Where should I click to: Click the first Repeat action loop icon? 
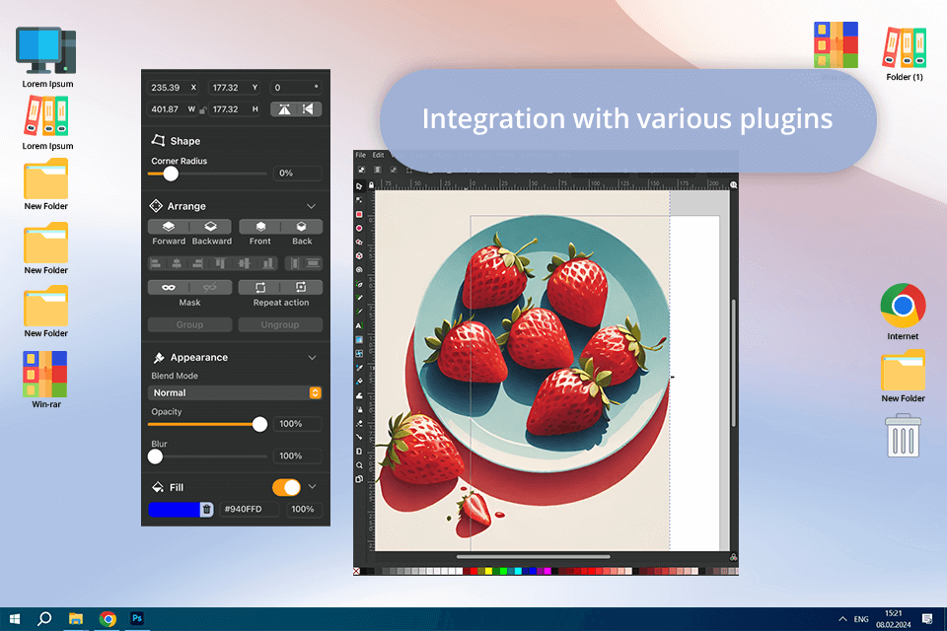260,288
